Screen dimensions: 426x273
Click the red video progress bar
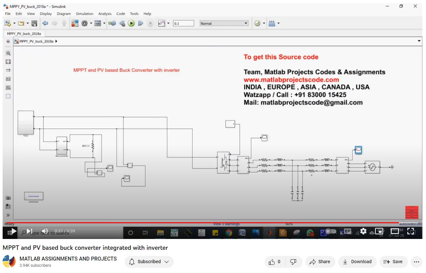197,223
